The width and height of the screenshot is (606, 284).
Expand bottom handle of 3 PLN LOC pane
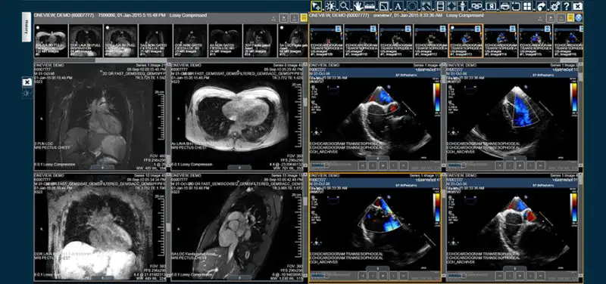tap(102, 168)
